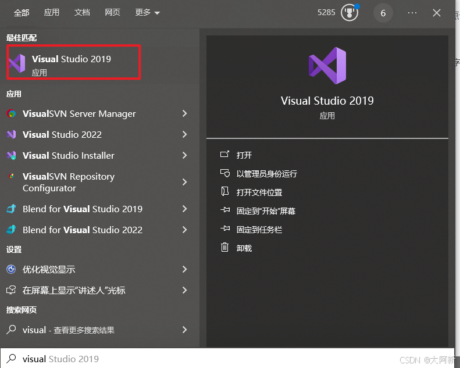460x368 pixels.
Task: Choose 卸载 to uninstall
Action: tap(244, 248)
